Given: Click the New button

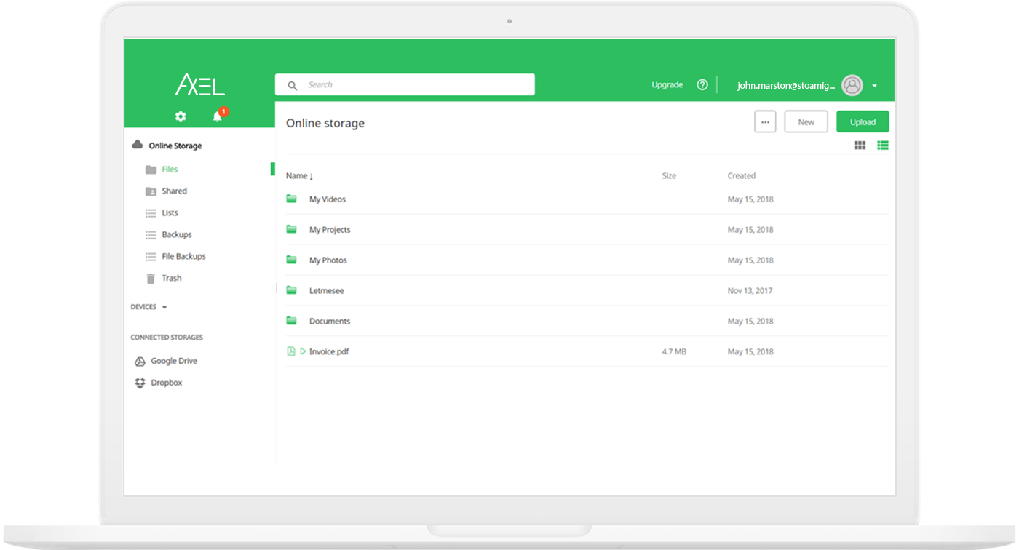Looking at the screenshot, I should (x=806, y=122).
